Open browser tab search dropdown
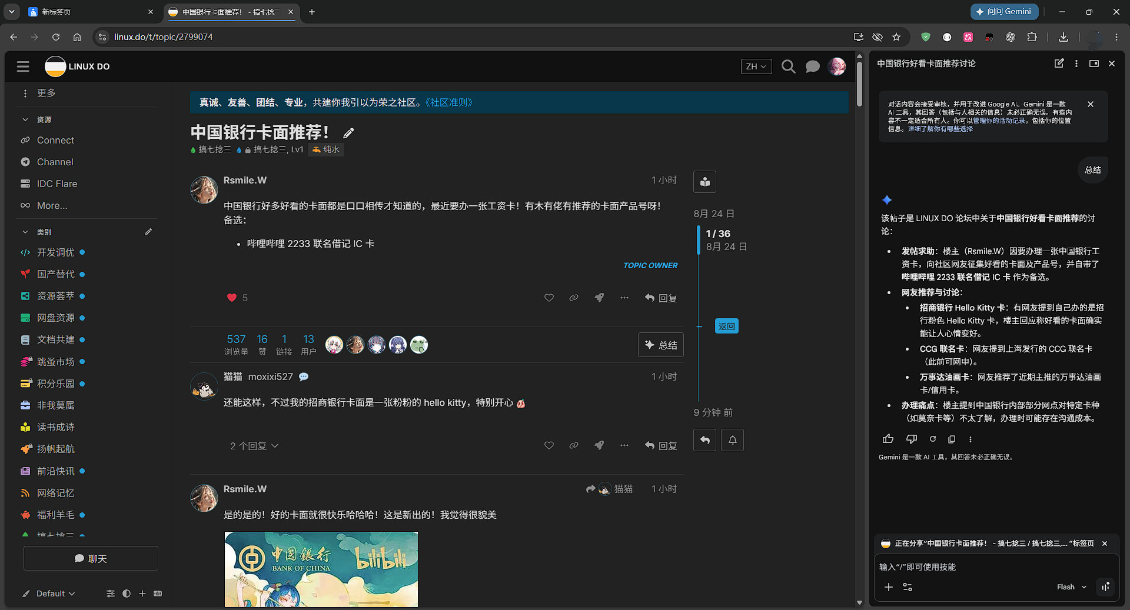The image size is (1130, 610). pos(12,12)
